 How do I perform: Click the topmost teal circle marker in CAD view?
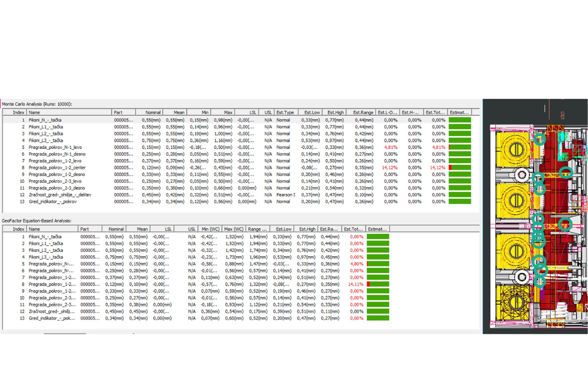[539, 139]
